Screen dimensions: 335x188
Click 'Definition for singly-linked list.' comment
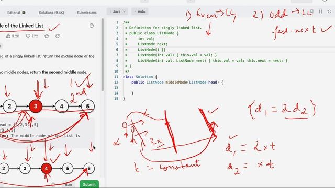tap(165, 28)
